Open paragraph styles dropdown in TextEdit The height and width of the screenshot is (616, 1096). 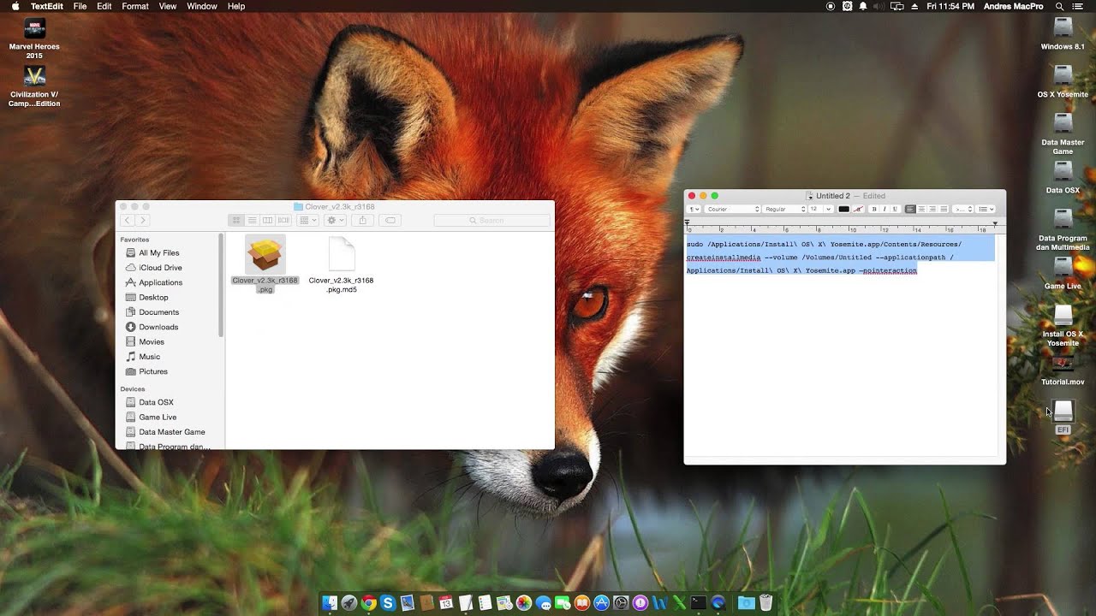[694, 209]
